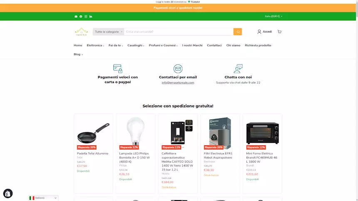358x201 pixels.
Task: Click the Electrolux brand name text
Action: 209,162
